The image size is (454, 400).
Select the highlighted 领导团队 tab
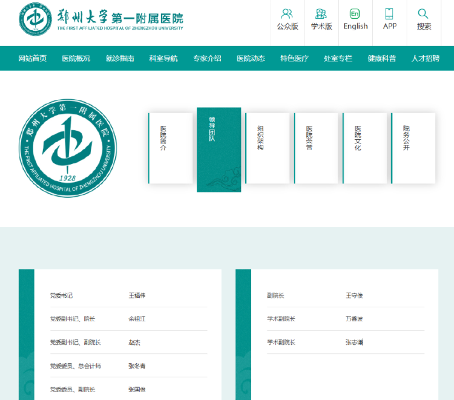[x=219, y=149]
